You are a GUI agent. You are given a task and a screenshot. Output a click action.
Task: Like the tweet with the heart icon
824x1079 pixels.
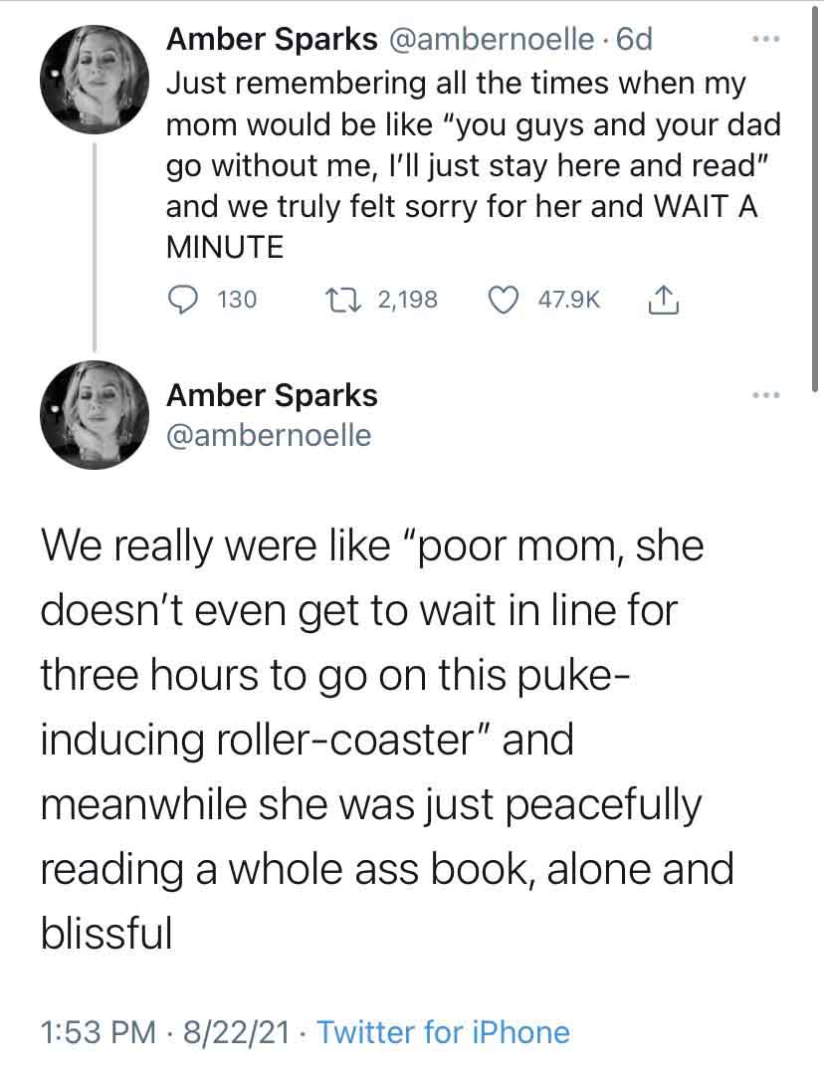pos(504,300)
